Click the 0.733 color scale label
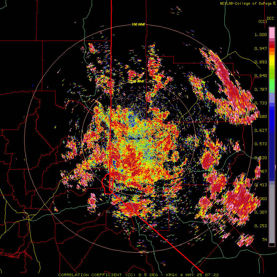 point(261,103)
